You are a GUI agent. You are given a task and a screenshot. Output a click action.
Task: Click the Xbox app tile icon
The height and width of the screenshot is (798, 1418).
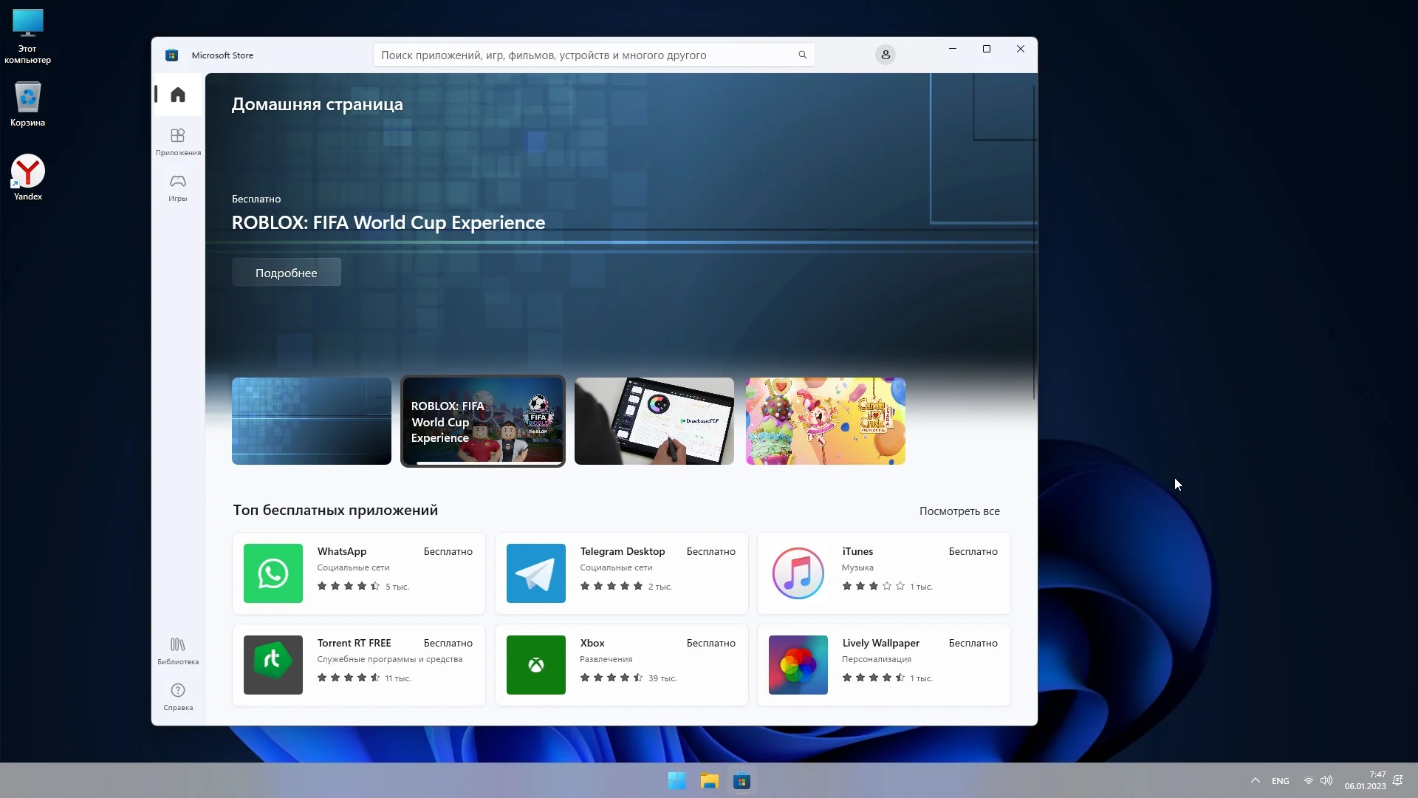[535, 665]
